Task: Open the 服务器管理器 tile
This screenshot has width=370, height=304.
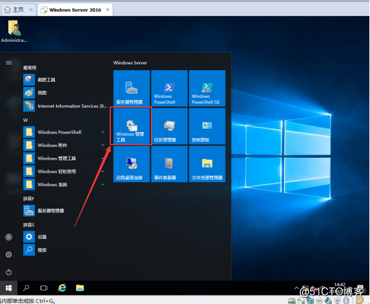Action: (131, 88)
